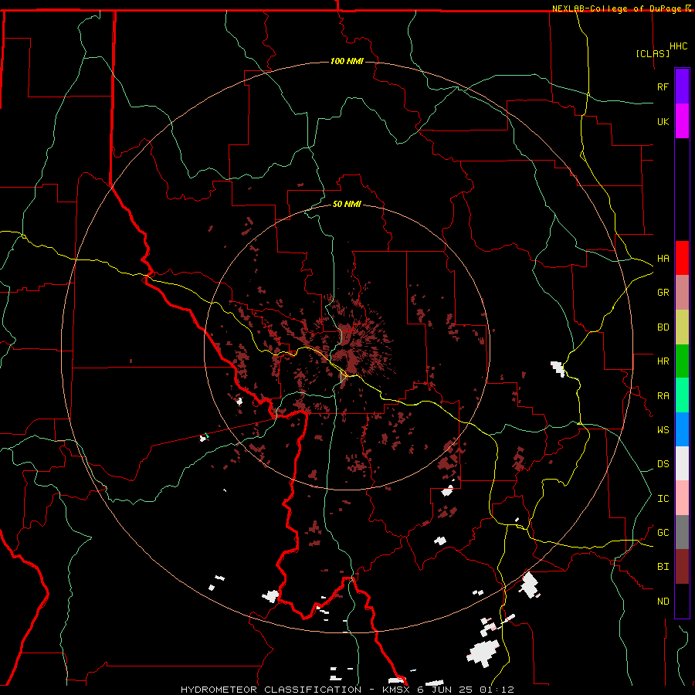
Task: Click the 'UK' legend label
Action: (663, 121)
